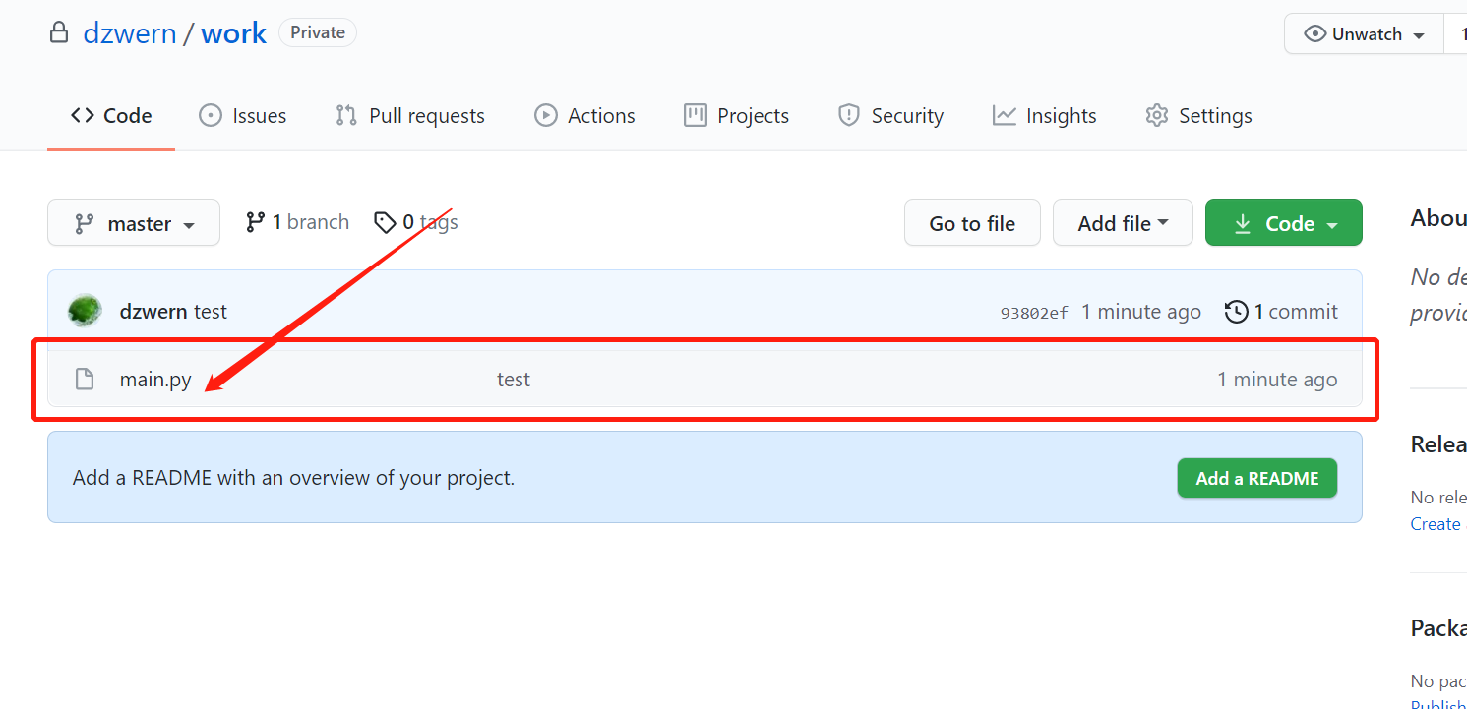Click the Go to file search field
The image size is (1467, 709).
[972, 222]
